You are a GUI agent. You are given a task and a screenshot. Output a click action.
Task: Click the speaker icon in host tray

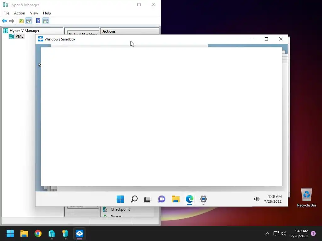tap(284, 233)
